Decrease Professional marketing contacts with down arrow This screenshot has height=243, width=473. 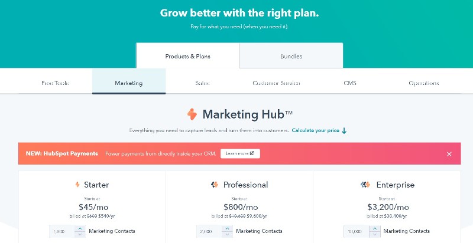(227, 234)
